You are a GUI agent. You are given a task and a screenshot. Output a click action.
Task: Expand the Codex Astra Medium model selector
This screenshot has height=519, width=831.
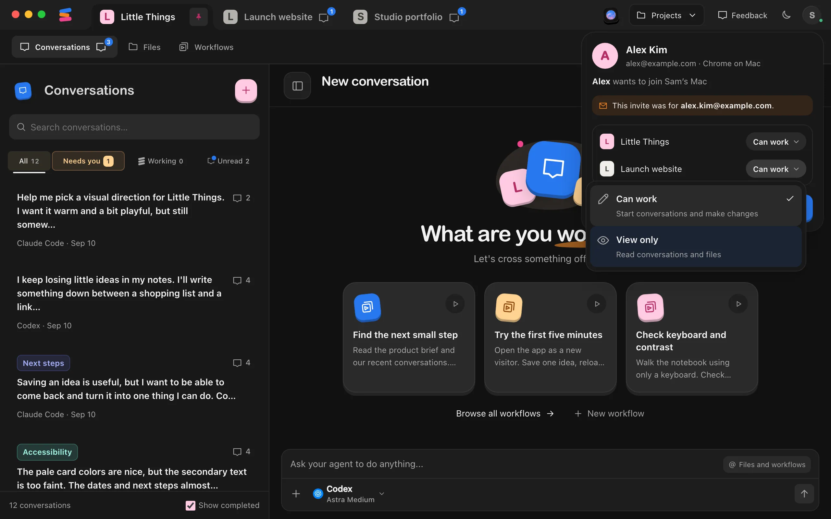tap(348, 494)
